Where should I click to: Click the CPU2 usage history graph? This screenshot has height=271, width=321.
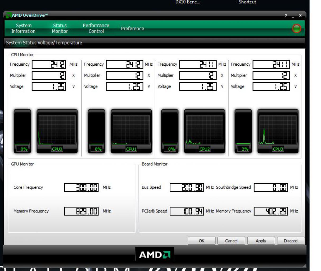[x=205, y=131]
